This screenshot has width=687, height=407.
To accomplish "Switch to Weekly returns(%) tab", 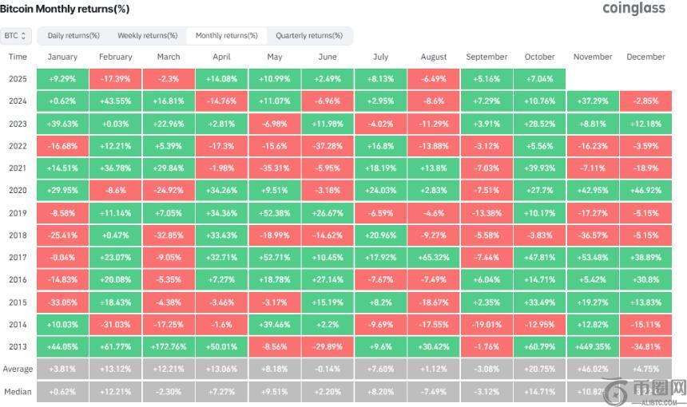I will [x=148, y=36].
